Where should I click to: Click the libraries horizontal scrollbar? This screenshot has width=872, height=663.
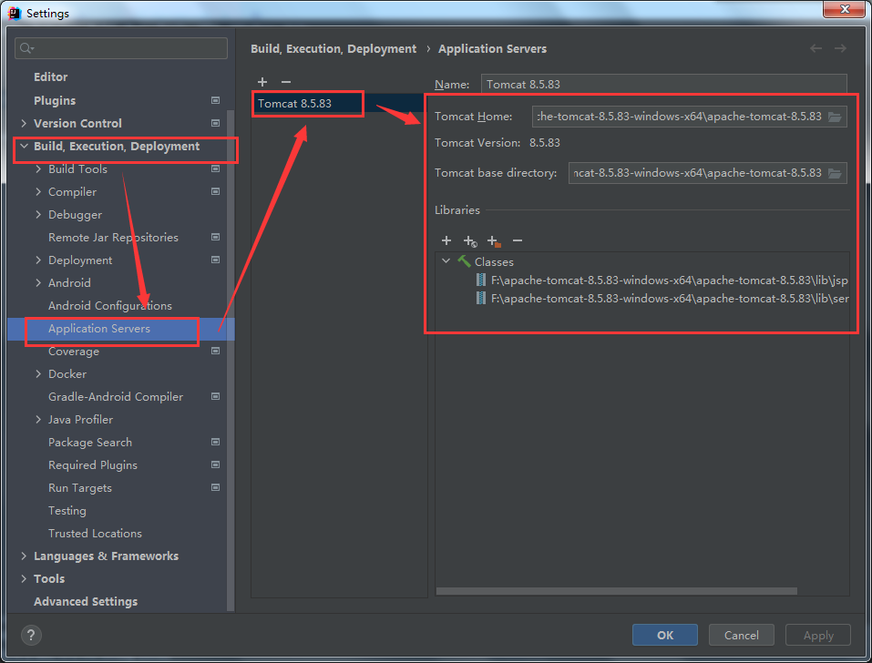click(616, 591)
